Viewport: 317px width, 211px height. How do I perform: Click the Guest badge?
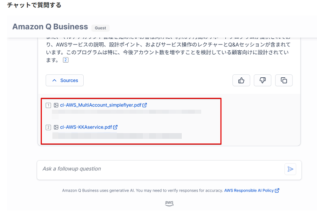coord(100,28)
